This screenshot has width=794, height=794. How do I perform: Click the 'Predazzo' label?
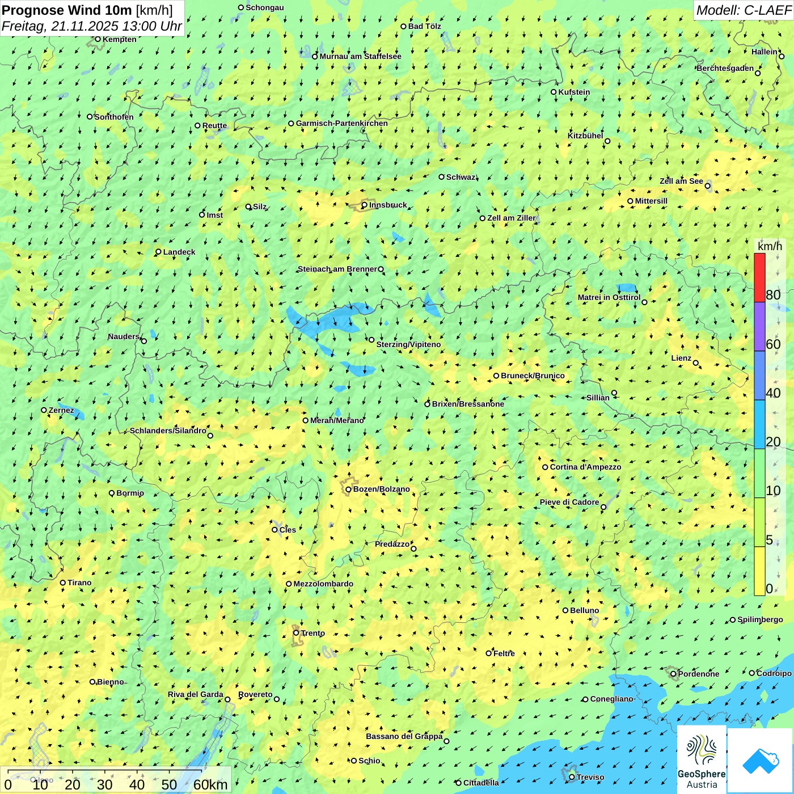tap(392, 544)
